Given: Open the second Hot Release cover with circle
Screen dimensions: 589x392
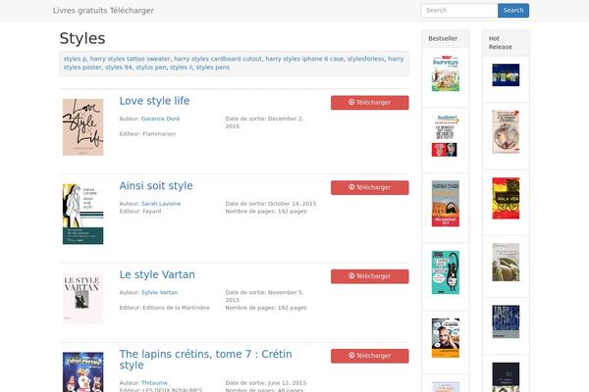Looking at the screenshot, I should 506,132.
